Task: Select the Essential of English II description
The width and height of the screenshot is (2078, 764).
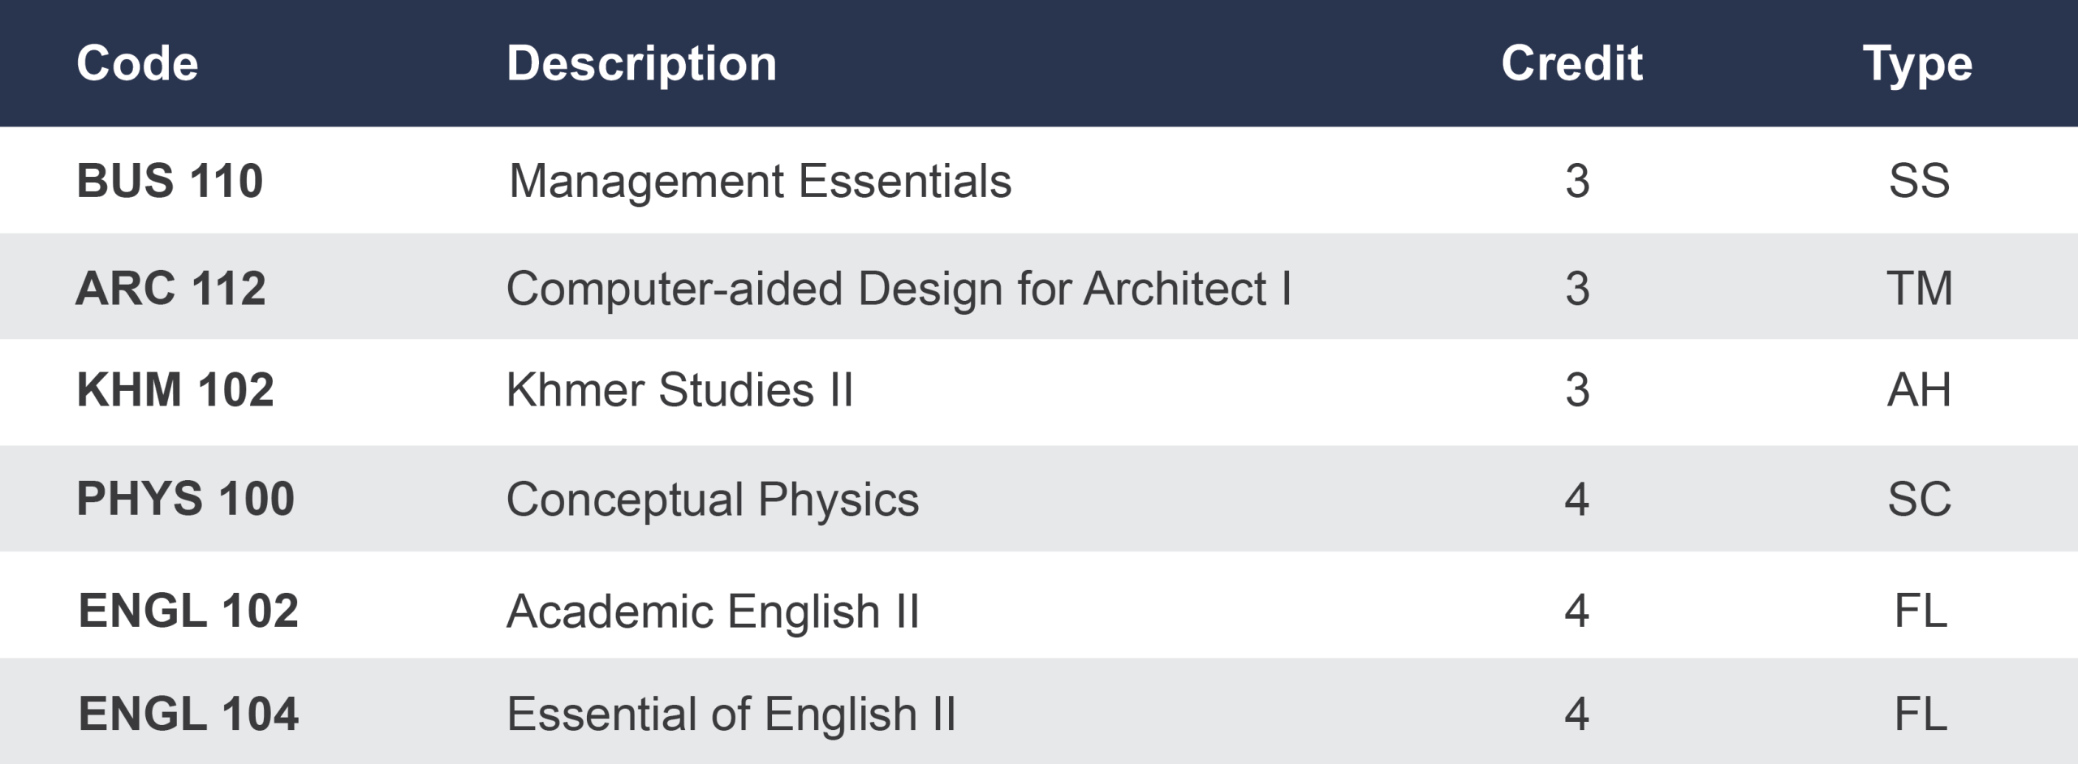Action: pos(731,714)
